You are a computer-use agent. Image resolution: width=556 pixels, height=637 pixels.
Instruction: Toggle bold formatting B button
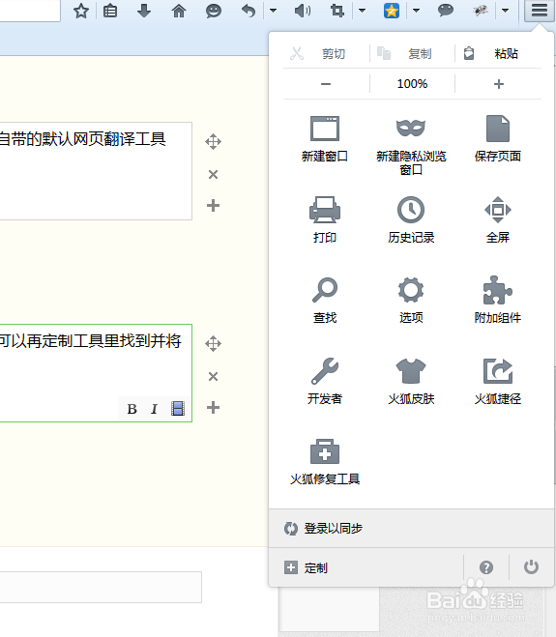click(x=132, y=409)
